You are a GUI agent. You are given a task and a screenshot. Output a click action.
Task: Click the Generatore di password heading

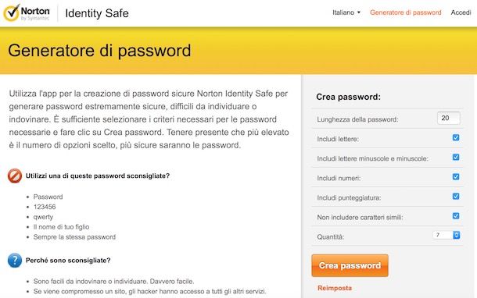(99, 51)
